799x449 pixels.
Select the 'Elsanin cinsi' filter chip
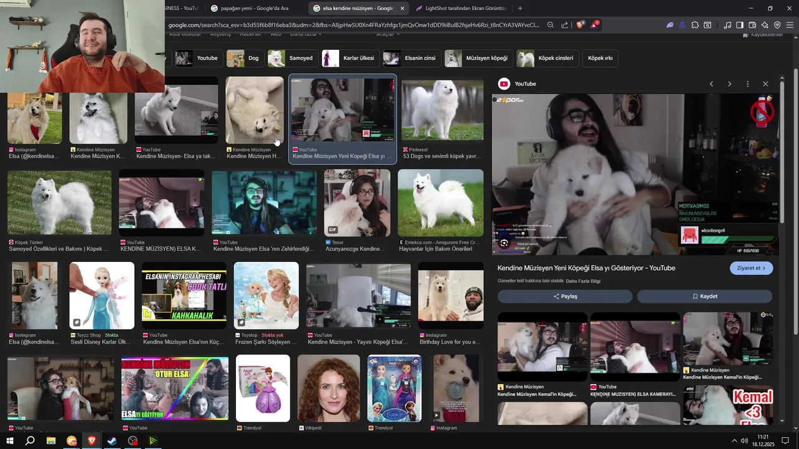[x=411, y=58]
